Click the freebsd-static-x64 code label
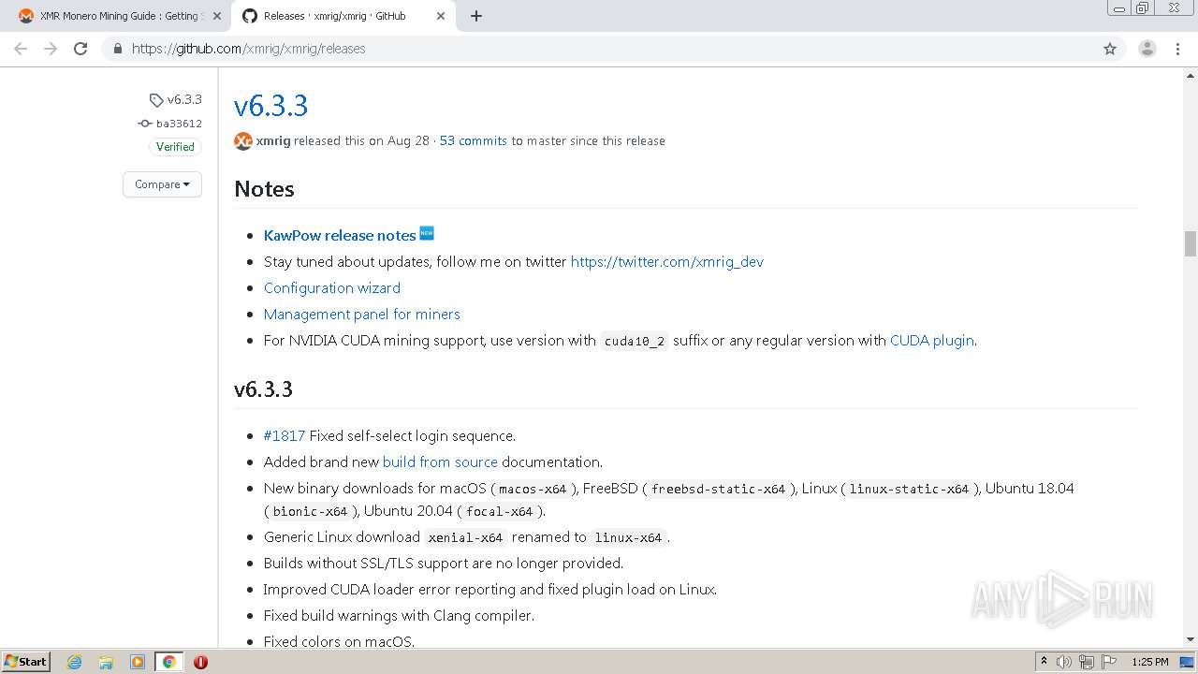Image resolution: width=1198 pixels, height=674 pixels. click(718, 489)
